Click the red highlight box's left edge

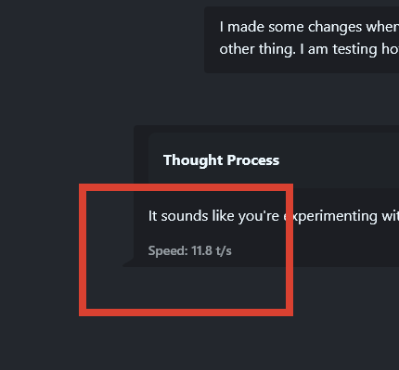pyautogui.click(x=83, y=249)
